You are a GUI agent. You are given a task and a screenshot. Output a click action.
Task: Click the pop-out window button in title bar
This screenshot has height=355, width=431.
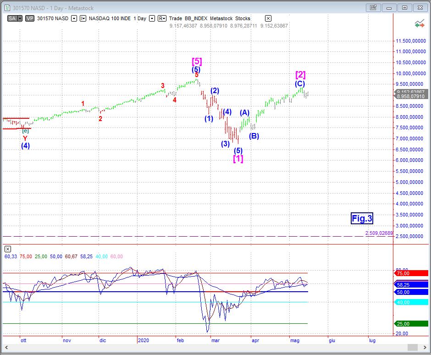click(x=373, y=8)
